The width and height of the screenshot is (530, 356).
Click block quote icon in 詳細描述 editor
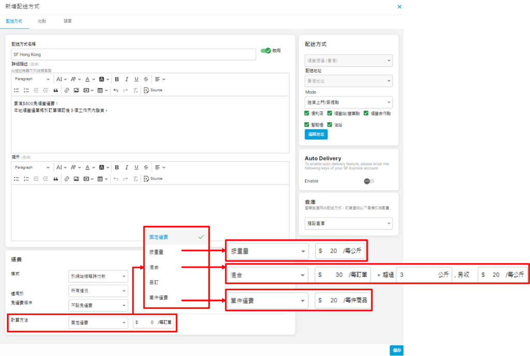[x=55, y=90]
